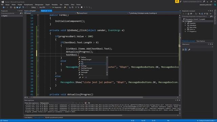Click the Solution Explorer refresh icon

pos(202,14)
